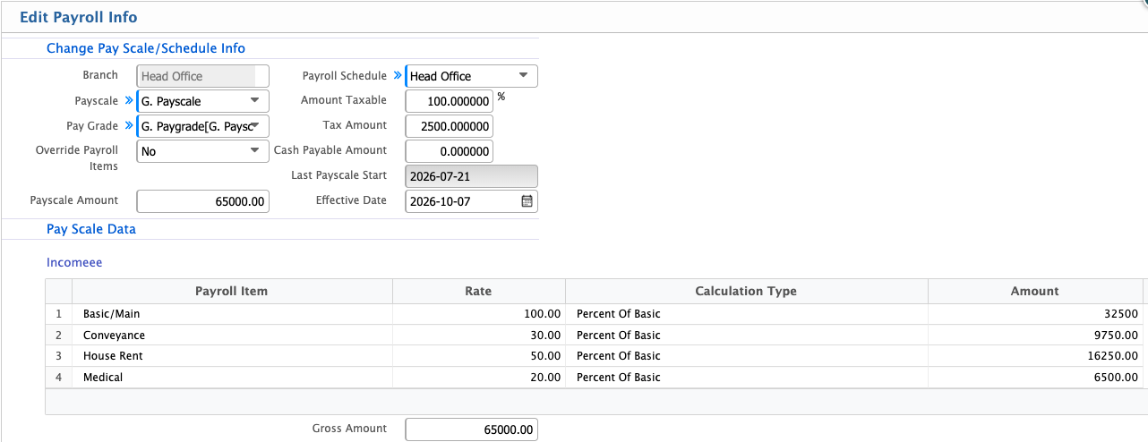Click the 50.00 rate cell

(x=478, y=356)
